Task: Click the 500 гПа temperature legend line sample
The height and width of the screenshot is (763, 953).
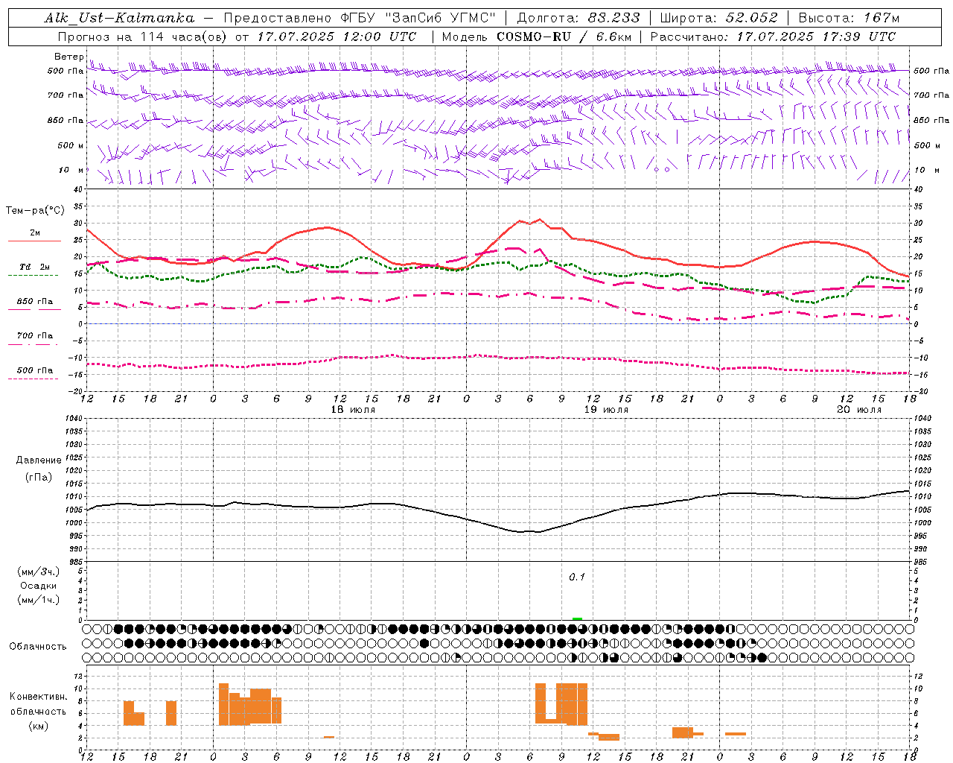Action: [x=33, y=379]
